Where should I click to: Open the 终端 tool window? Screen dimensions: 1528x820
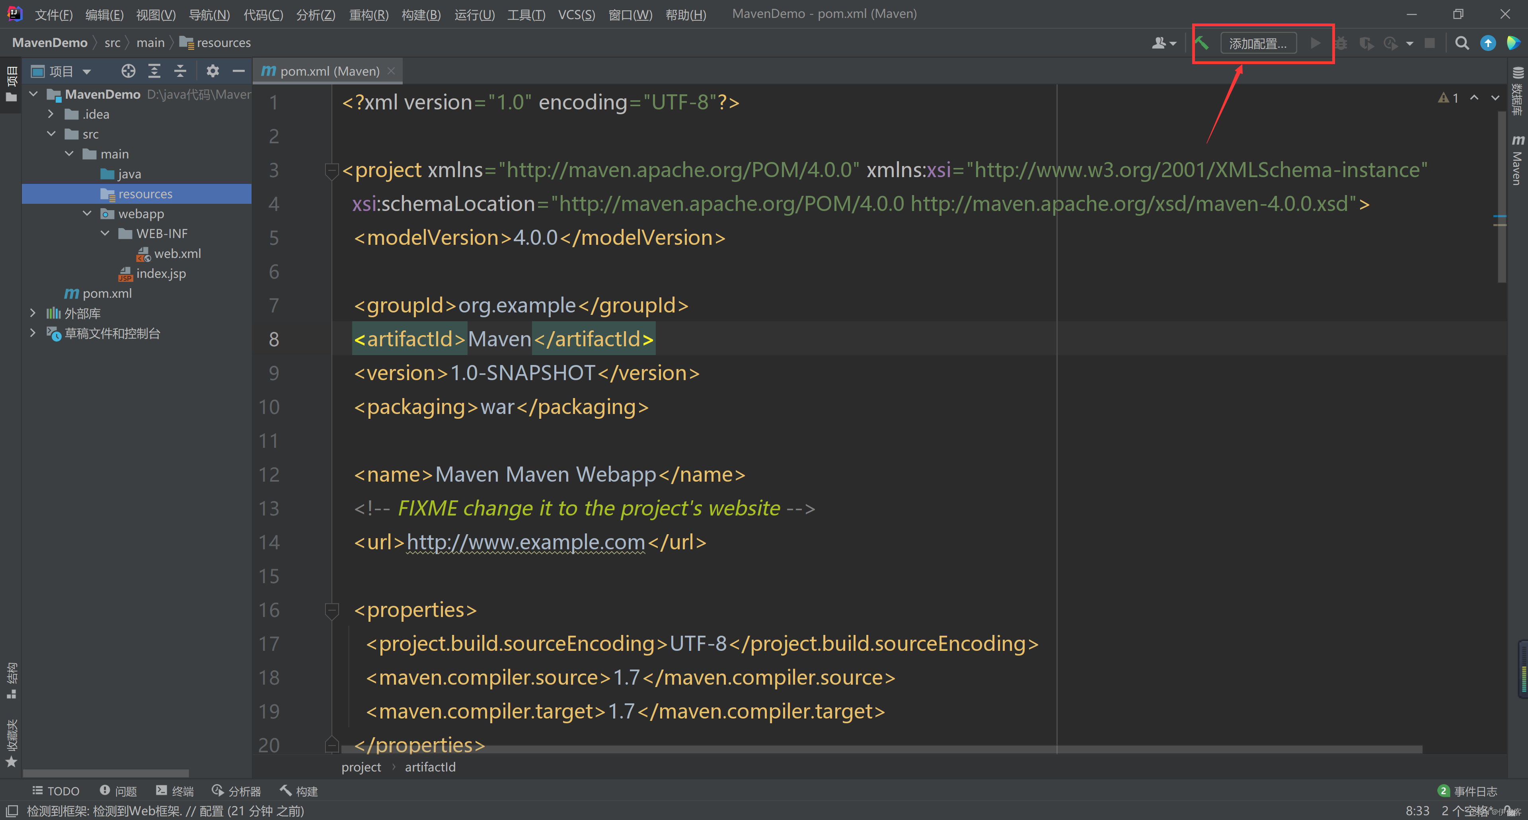point(174,791)
